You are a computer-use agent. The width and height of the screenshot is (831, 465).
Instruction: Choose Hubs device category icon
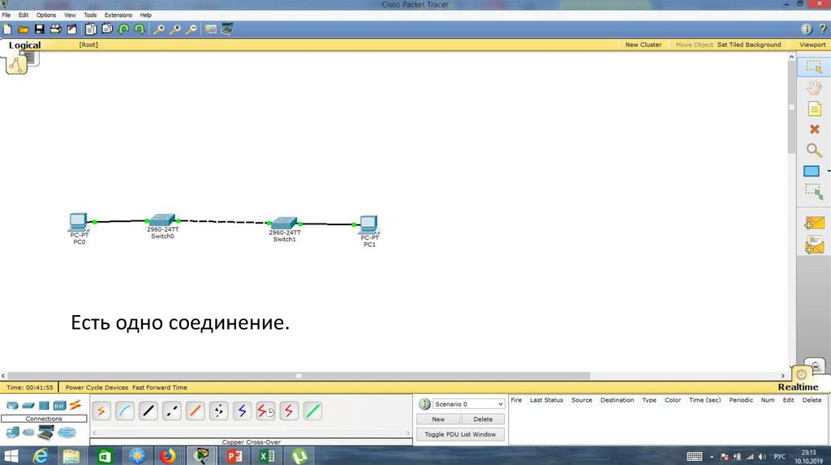(x=44, y=406)
